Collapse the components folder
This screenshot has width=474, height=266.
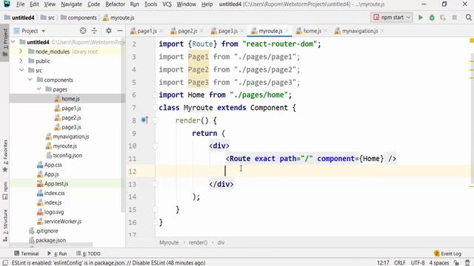pos(30,80)
